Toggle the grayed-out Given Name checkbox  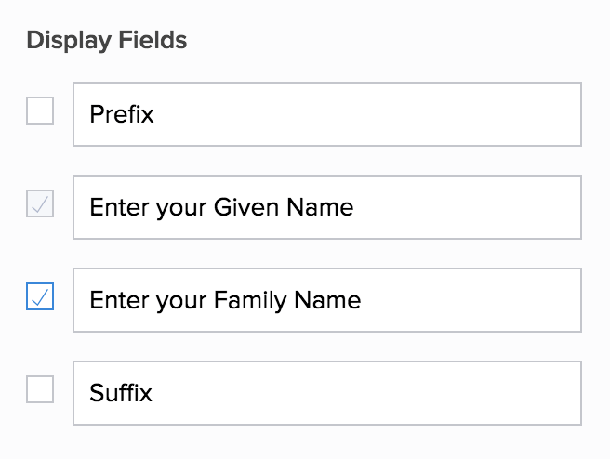coord(40,204)
